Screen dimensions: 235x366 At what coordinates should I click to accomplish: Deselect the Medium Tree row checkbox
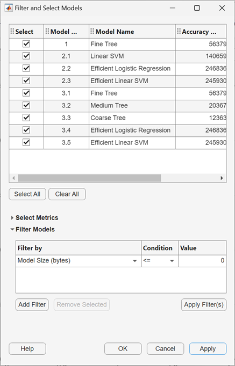coord(26,105)
